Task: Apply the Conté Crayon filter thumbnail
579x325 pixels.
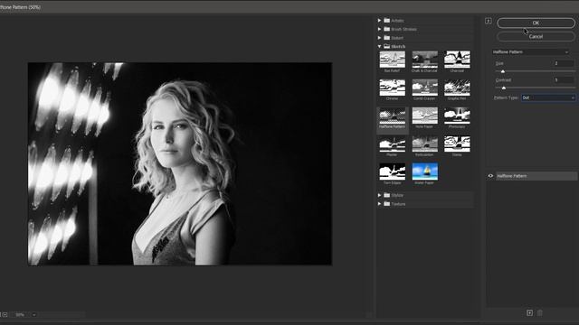Action: click(424, 88)
